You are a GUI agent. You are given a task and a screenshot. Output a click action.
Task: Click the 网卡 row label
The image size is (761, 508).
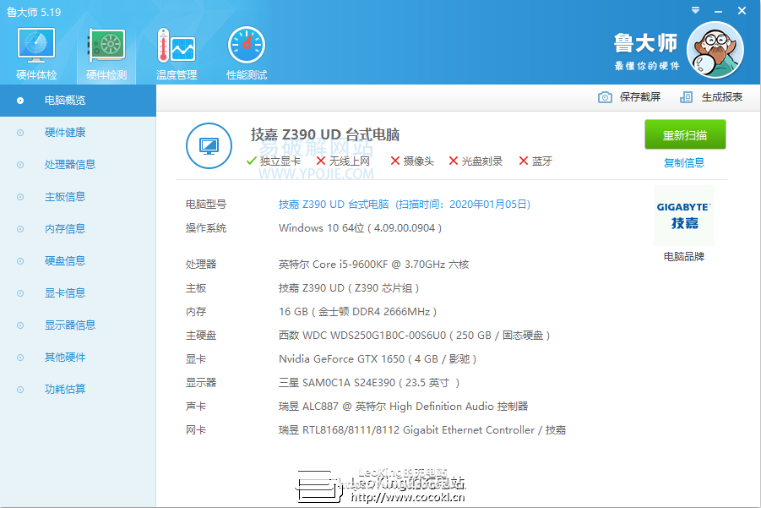pos(196,430)
